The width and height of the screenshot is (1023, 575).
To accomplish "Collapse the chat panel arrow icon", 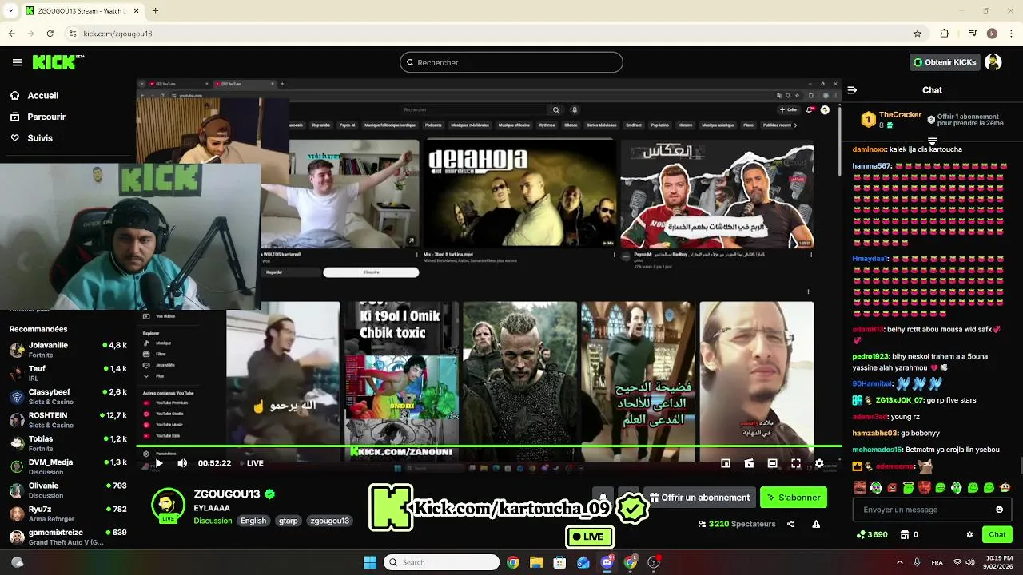I will click(x=852, y=90).
